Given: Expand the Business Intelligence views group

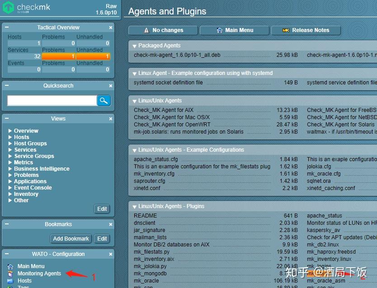Looking at the screenshot, I should [10, 169].
